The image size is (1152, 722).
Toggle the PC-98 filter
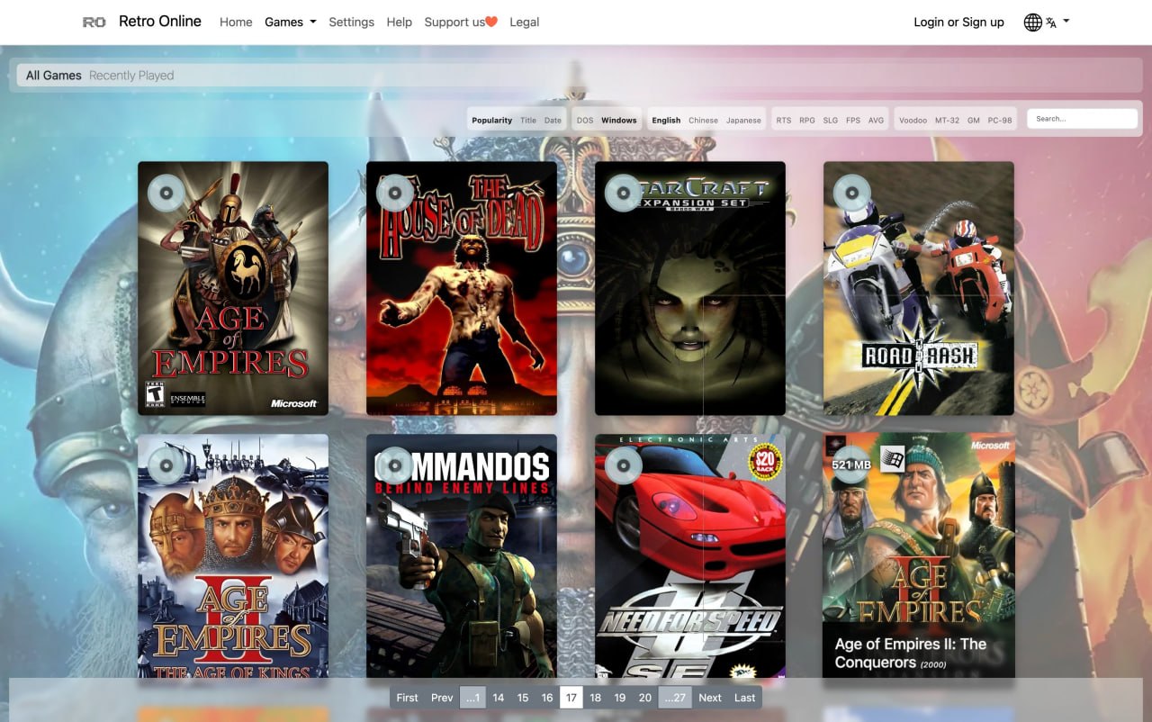pos(1000,120)
